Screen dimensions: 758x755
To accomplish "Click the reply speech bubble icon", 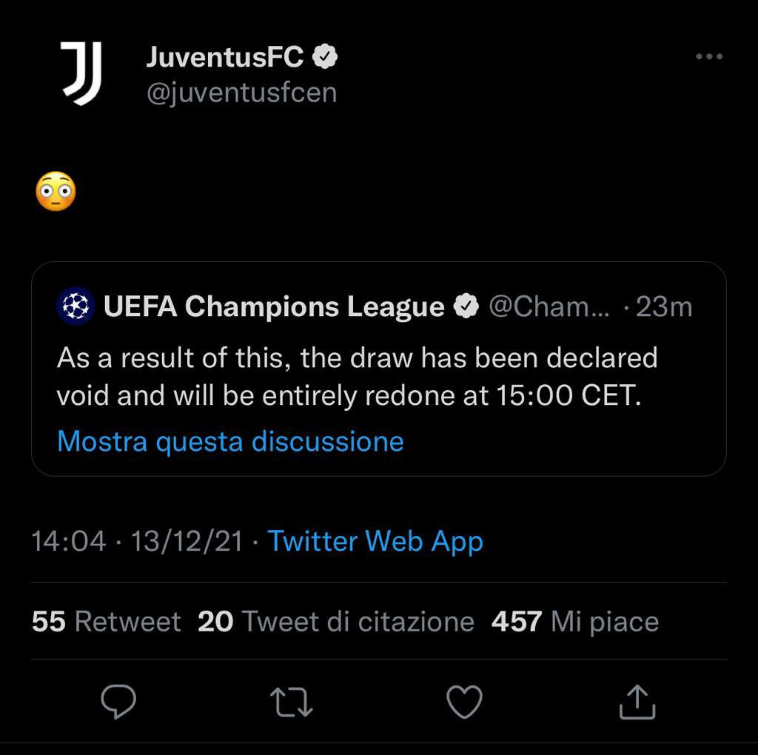I will click(118, 702).
